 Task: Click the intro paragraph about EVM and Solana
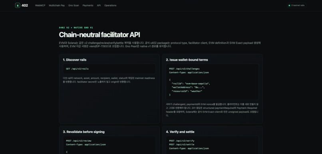[160, 45]
